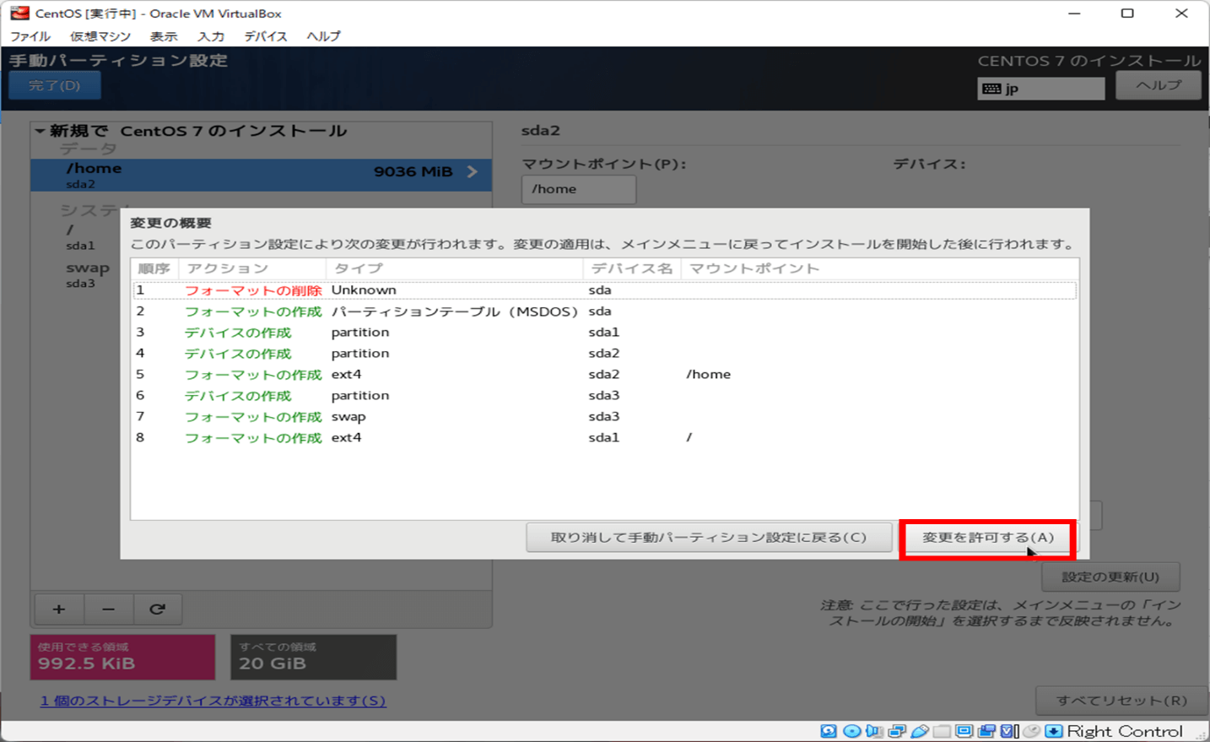Click the /home mount point cell in row 5
The image size is (1210, 742).
coord(708,375)
